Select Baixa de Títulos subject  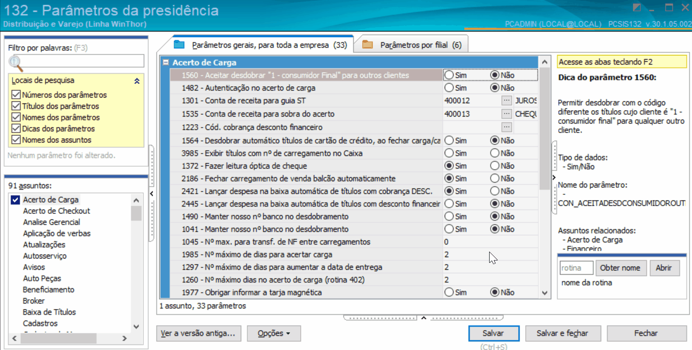49,313
